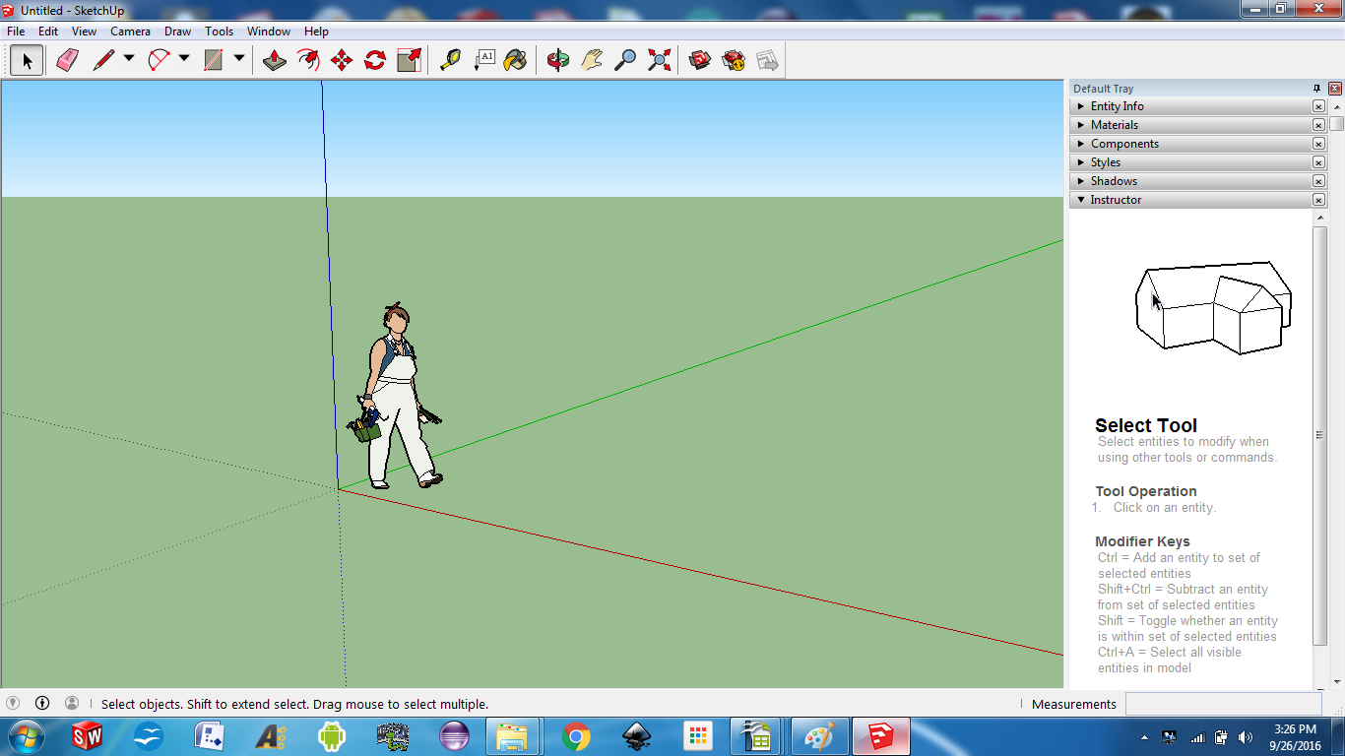Image resolution: width=1345 pixels, height=756 pixels.
Task: Close the Shadows panel
Action: click(x=1318, y=181)
